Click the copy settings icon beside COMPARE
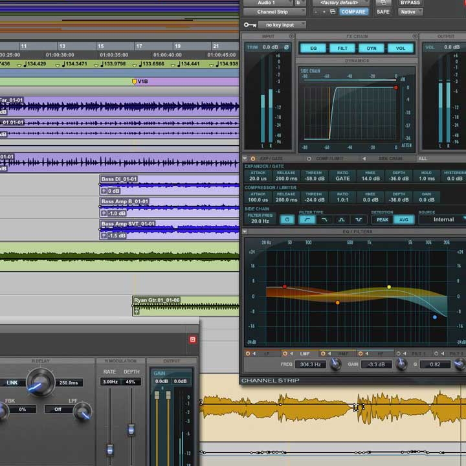 point(333,12)
